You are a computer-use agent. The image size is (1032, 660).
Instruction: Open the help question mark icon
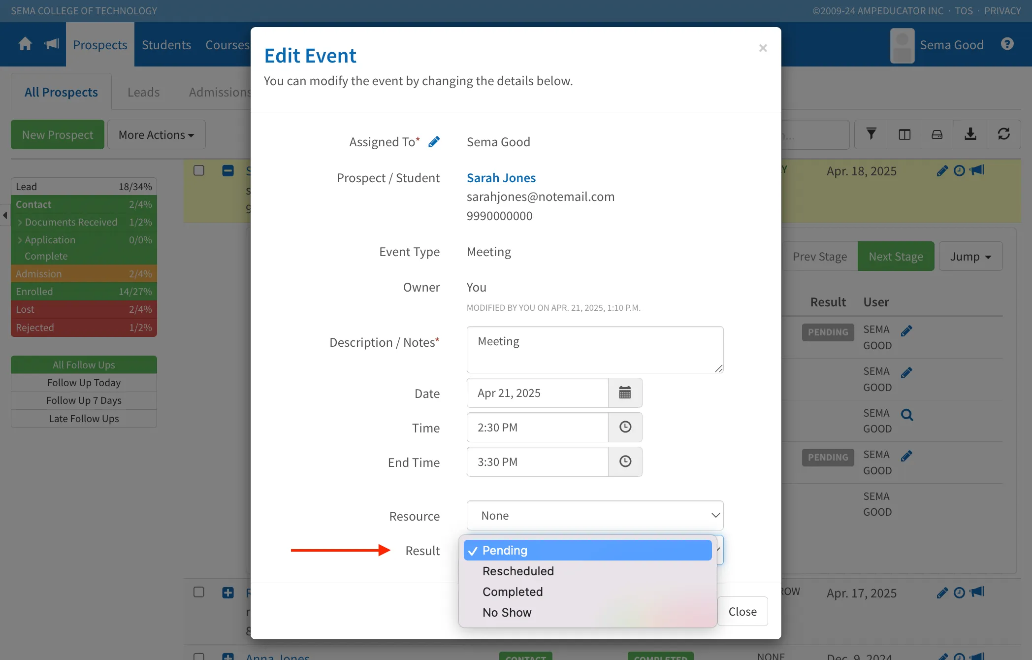(1007, 44)
